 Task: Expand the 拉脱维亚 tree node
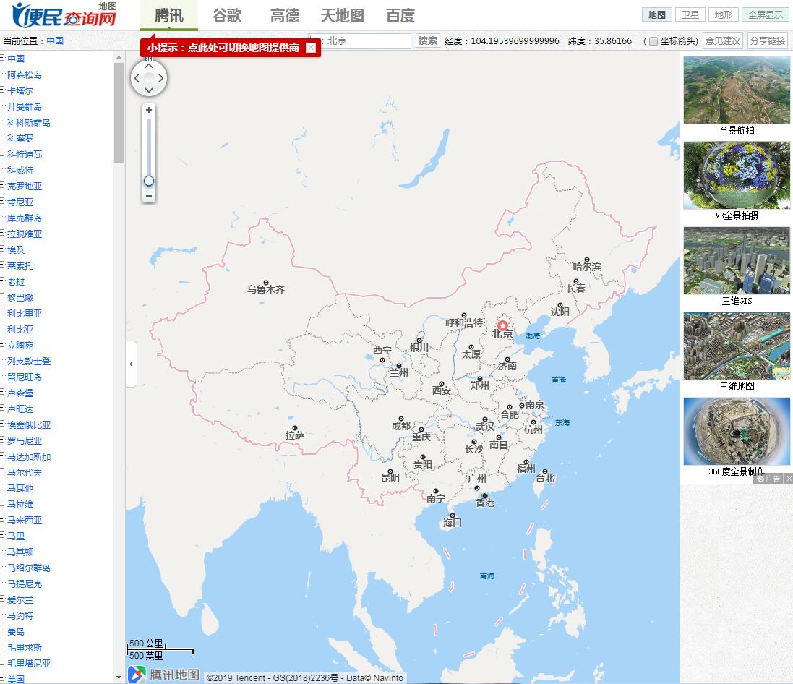[x=2, y=234]
